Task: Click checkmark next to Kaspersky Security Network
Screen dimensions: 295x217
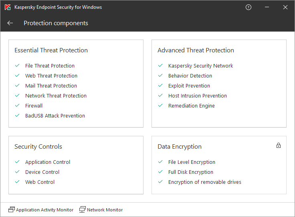Action: 160,66
